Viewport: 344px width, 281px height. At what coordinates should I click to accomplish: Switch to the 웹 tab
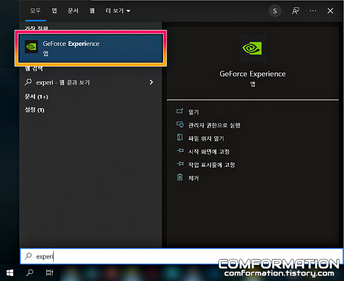[92, 11]
